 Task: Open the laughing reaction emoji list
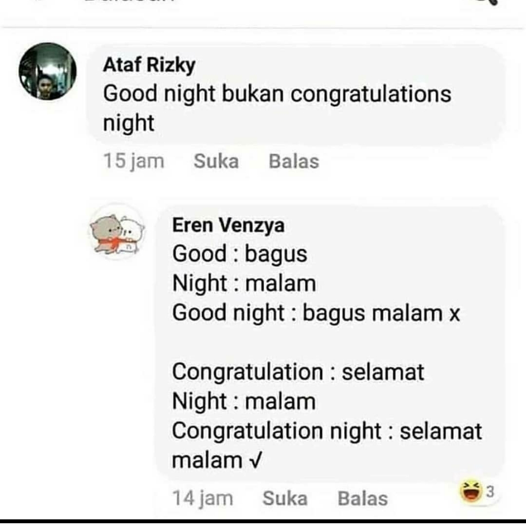pos(471,491)
